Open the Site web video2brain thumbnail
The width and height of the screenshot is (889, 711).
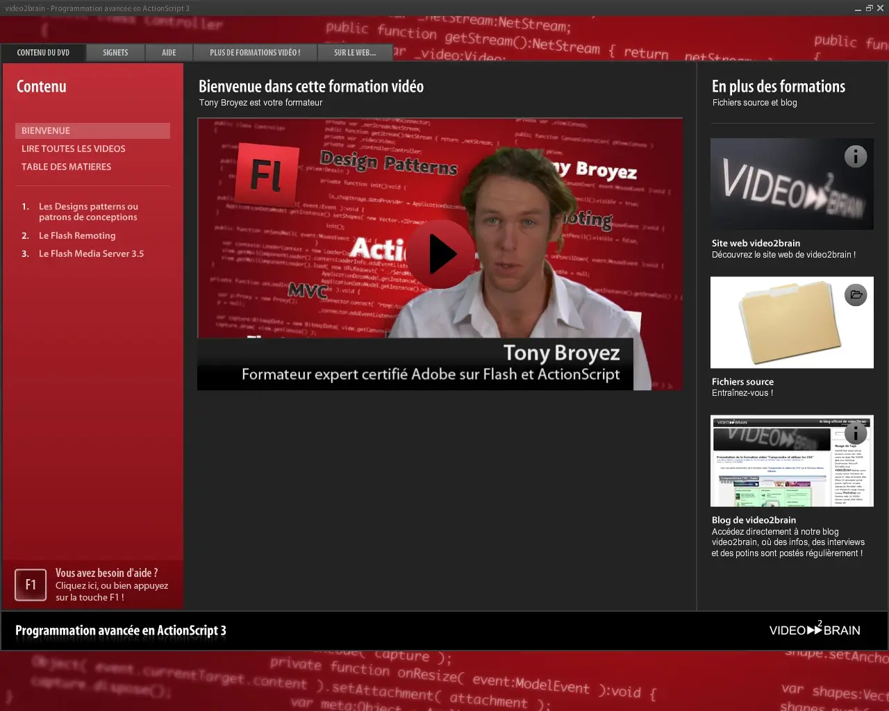tap(792, 184)
